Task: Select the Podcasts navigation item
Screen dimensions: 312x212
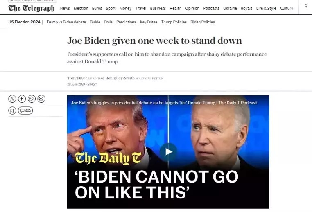Action: 211,8
